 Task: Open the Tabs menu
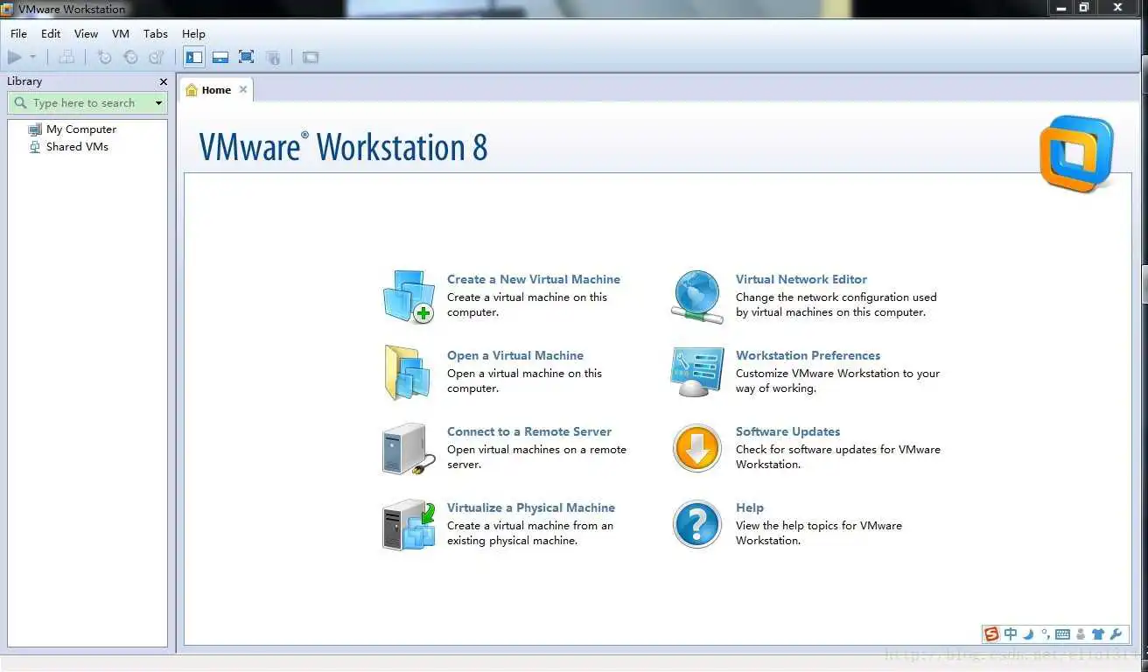point(156,33)
